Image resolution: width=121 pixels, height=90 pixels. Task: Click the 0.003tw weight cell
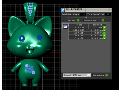99,33
